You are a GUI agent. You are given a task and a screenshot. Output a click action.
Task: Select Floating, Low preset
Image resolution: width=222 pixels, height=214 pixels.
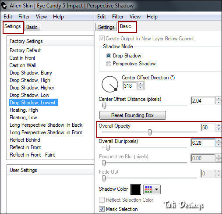[23, 118]
